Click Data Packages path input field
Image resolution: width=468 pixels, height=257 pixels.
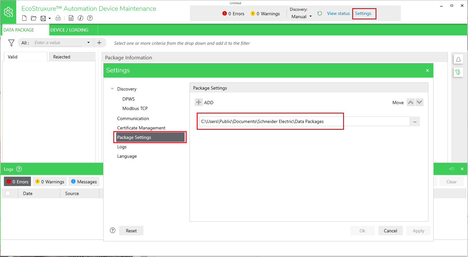[304, 121]
